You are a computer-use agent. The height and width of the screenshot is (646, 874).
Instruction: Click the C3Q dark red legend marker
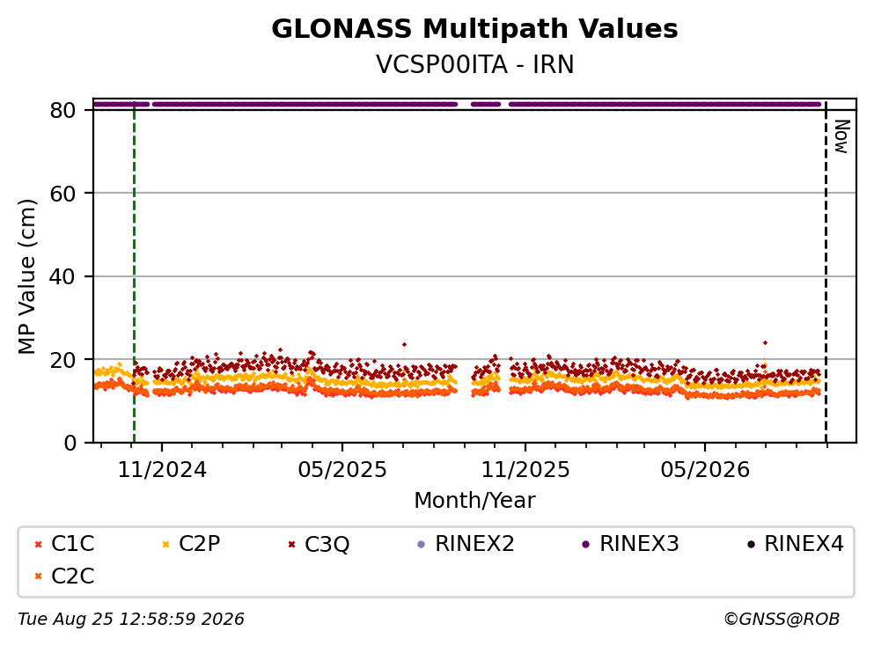291,544
